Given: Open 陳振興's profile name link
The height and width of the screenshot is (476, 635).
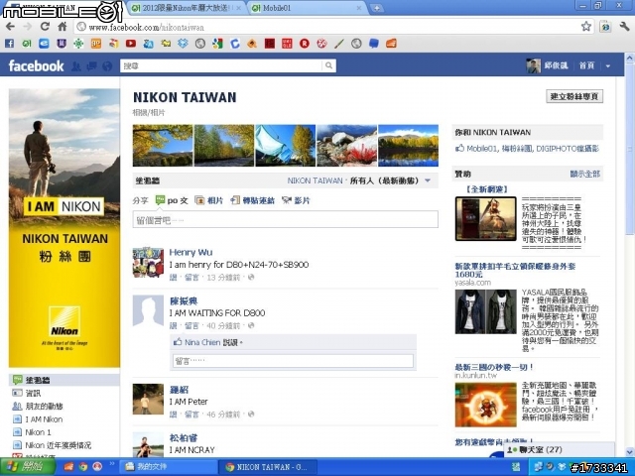Looking at the screenshot, I should click(184, 300).
